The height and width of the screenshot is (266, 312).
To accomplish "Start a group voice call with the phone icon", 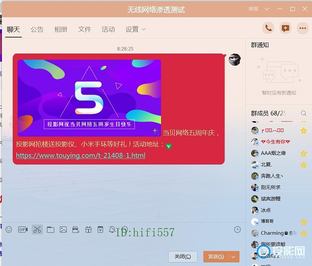I will [268, 28].
